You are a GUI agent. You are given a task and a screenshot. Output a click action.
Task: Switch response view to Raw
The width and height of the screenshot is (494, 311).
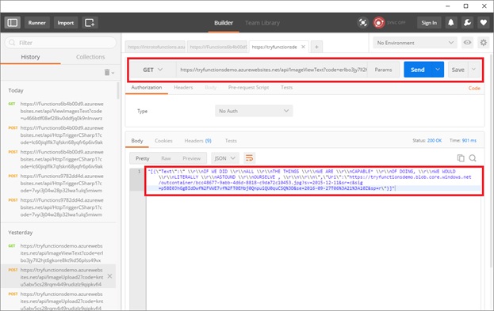point(166,158)
